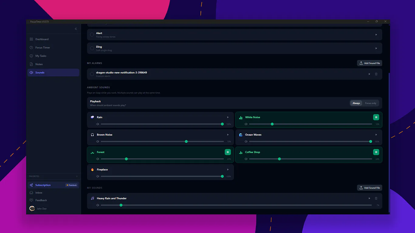Go to Focus Timer
415x233 pixels.
(x=53, y=48)
